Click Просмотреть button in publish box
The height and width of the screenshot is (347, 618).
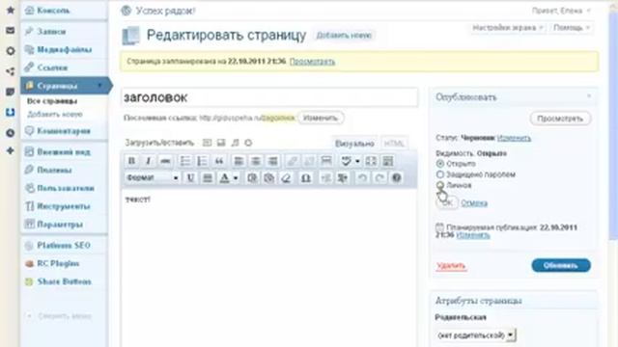pos(560,119)
